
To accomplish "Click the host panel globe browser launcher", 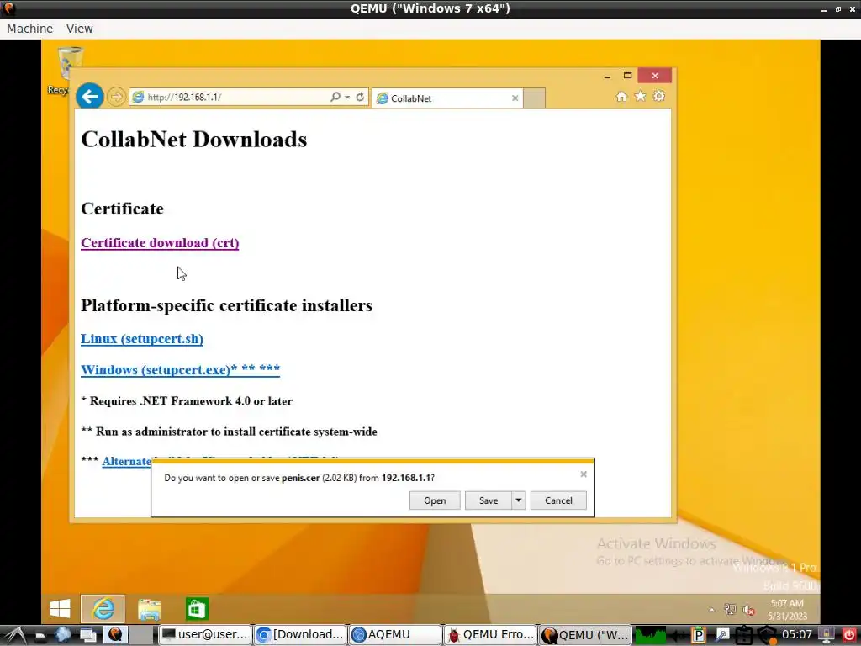I will coord(62,635).
